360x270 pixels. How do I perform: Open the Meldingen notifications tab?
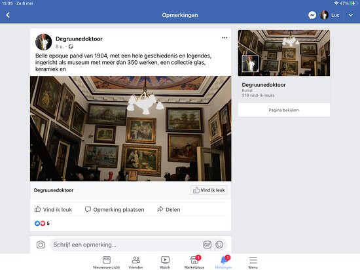(x=224, y=262)
